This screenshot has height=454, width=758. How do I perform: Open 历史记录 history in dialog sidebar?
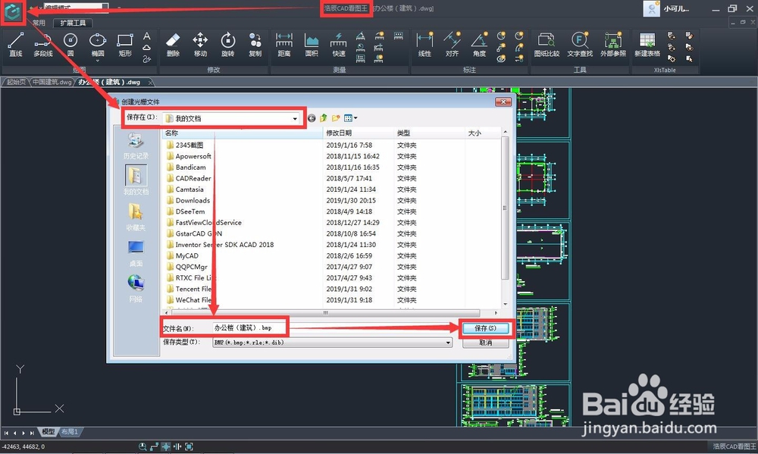(x=136, y=146)
